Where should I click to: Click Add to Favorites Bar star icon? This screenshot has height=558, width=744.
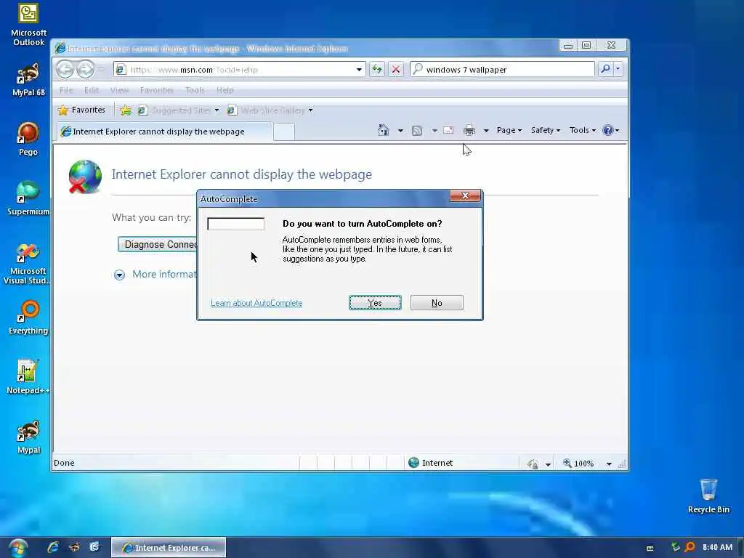coord(126,110)
